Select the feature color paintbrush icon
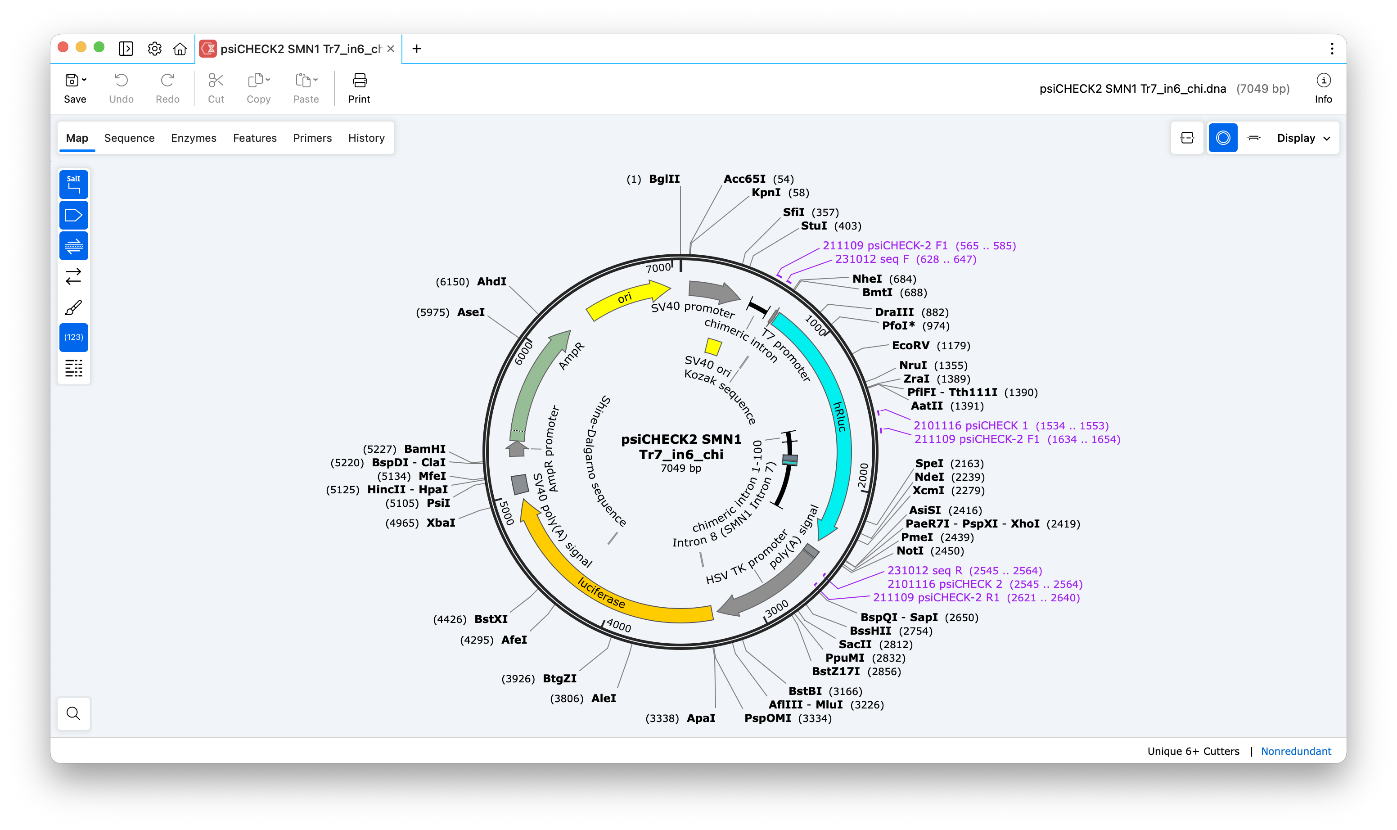The width and height of the screenshot is (1397, 830). 73,307
